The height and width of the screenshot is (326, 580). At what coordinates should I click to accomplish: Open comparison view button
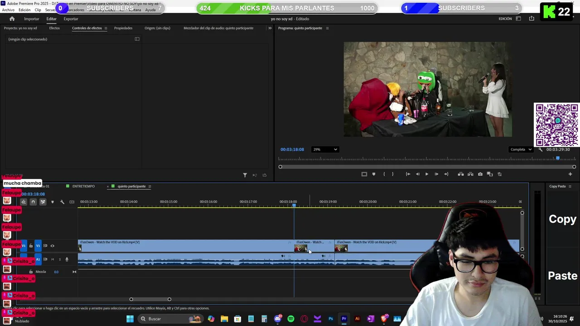pos(490,174)
